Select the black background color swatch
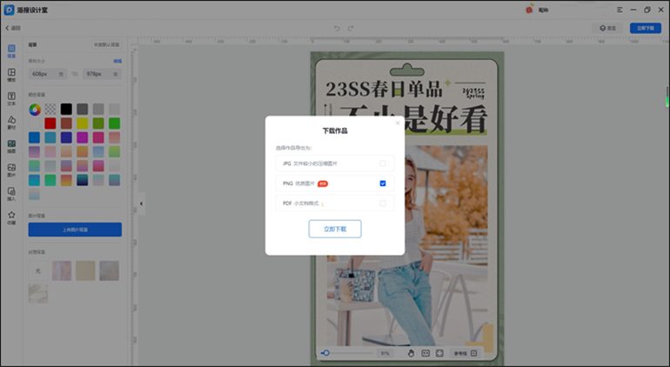Viewport: 670px width, 367px height. [66, 110]
